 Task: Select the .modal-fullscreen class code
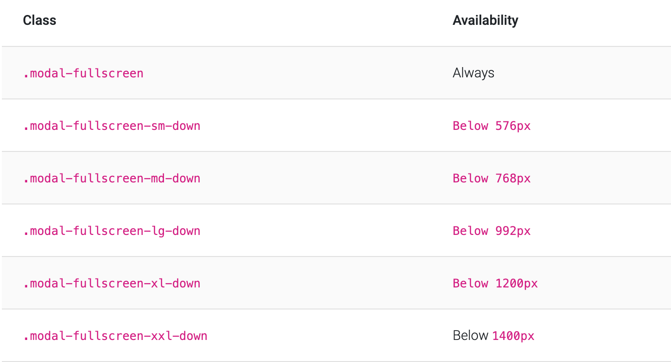click(83, 73)
